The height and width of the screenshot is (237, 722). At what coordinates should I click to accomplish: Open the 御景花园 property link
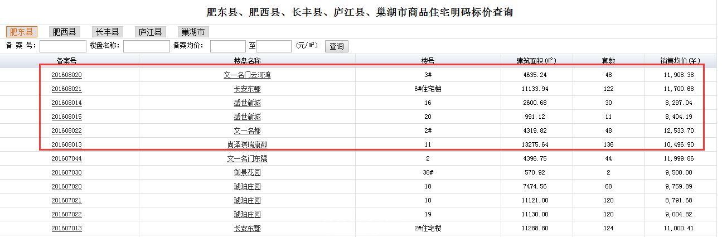[x=247, y=173]
